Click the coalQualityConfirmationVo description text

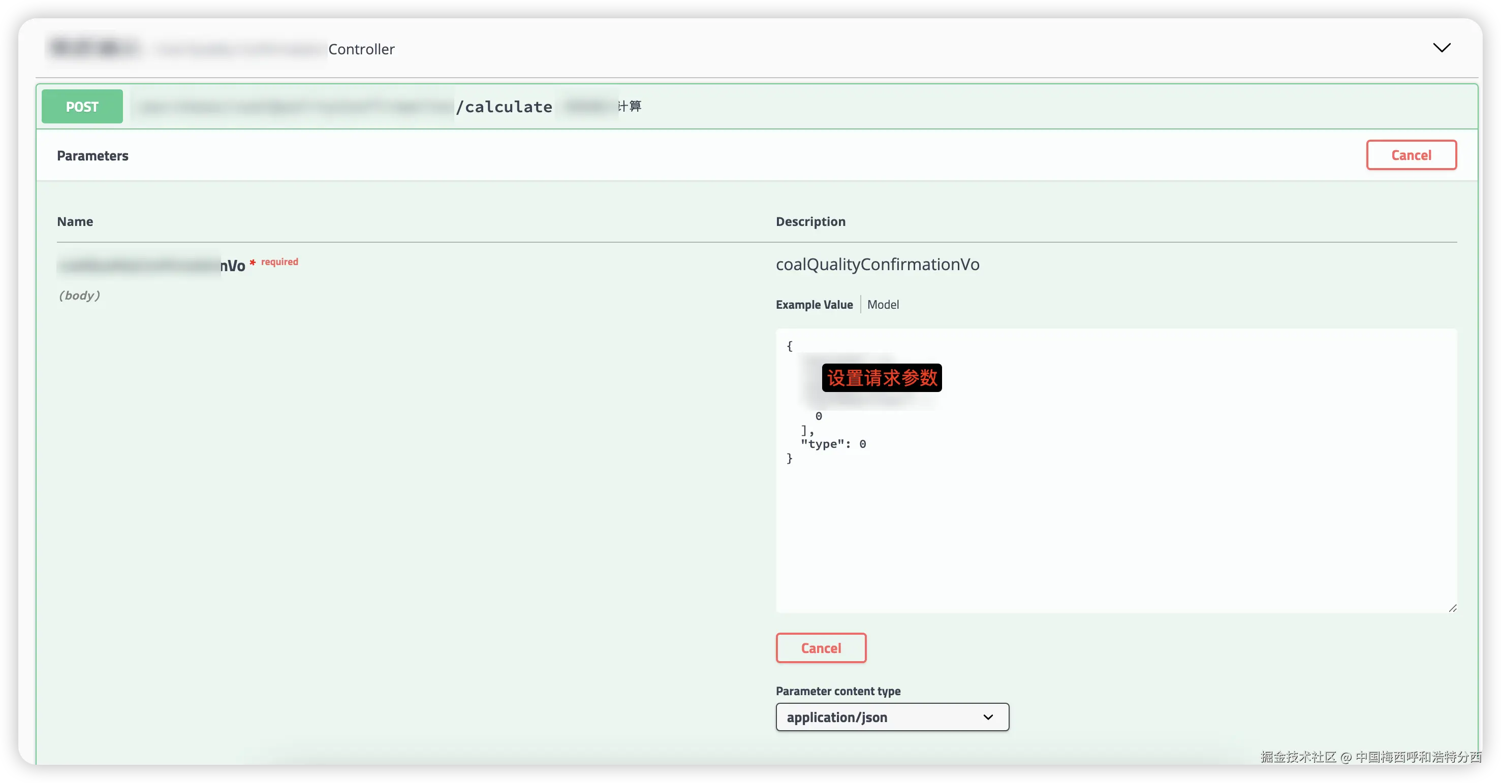tap(877, 265)
